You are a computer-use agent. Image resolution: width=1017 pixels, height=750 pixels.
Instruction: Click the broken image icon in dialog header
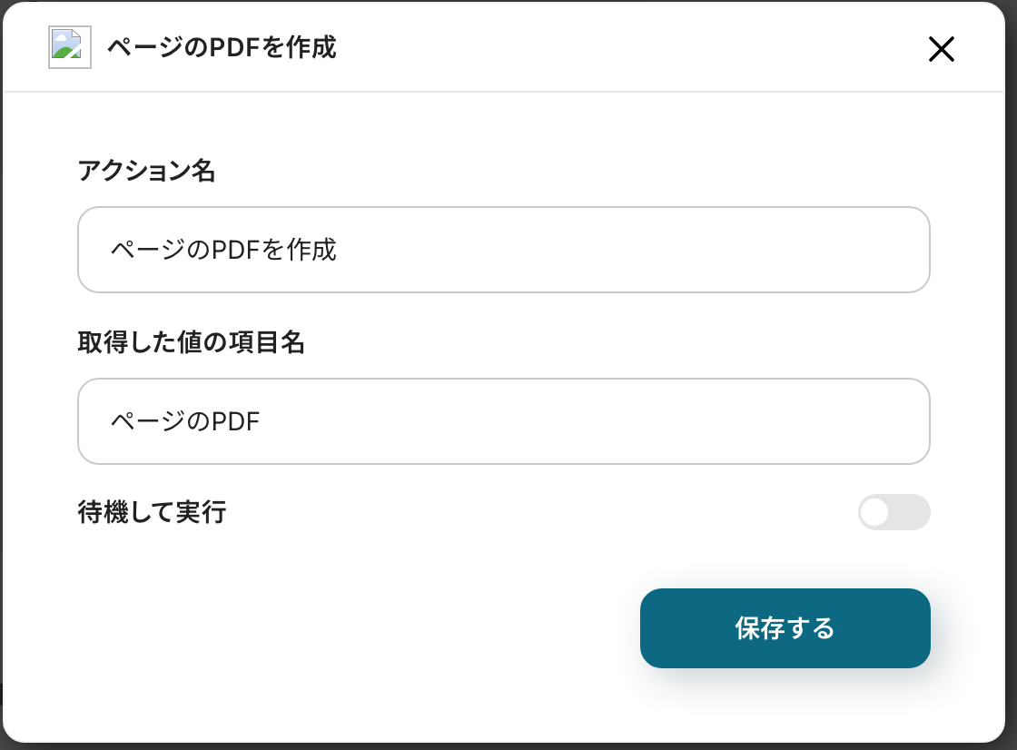pyautogui.click(x=69, y=47)
